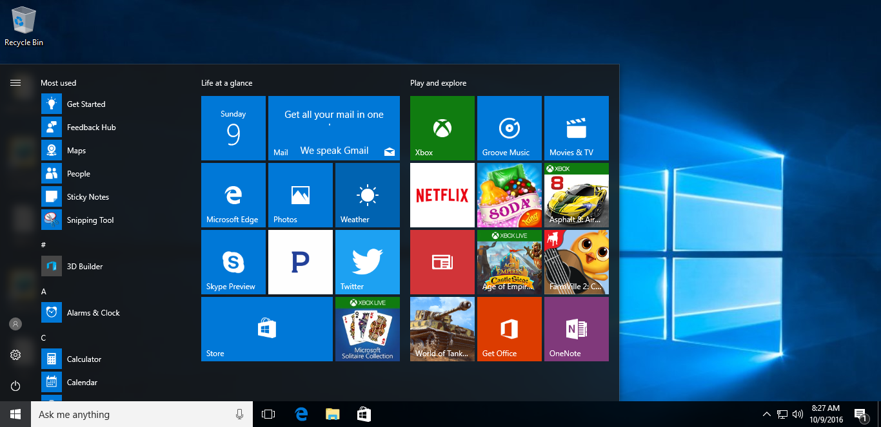Show hidden system tray icons
This screenshot has height=427, width=881.
coord(766,414)
